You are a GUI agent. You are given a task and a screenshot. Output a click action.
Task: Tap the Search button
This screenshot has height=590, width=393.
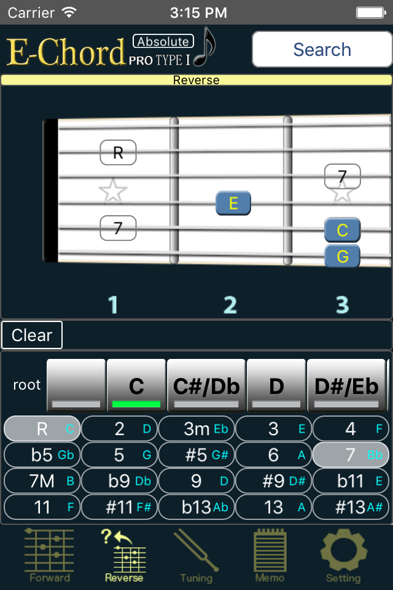coord(322,49)
